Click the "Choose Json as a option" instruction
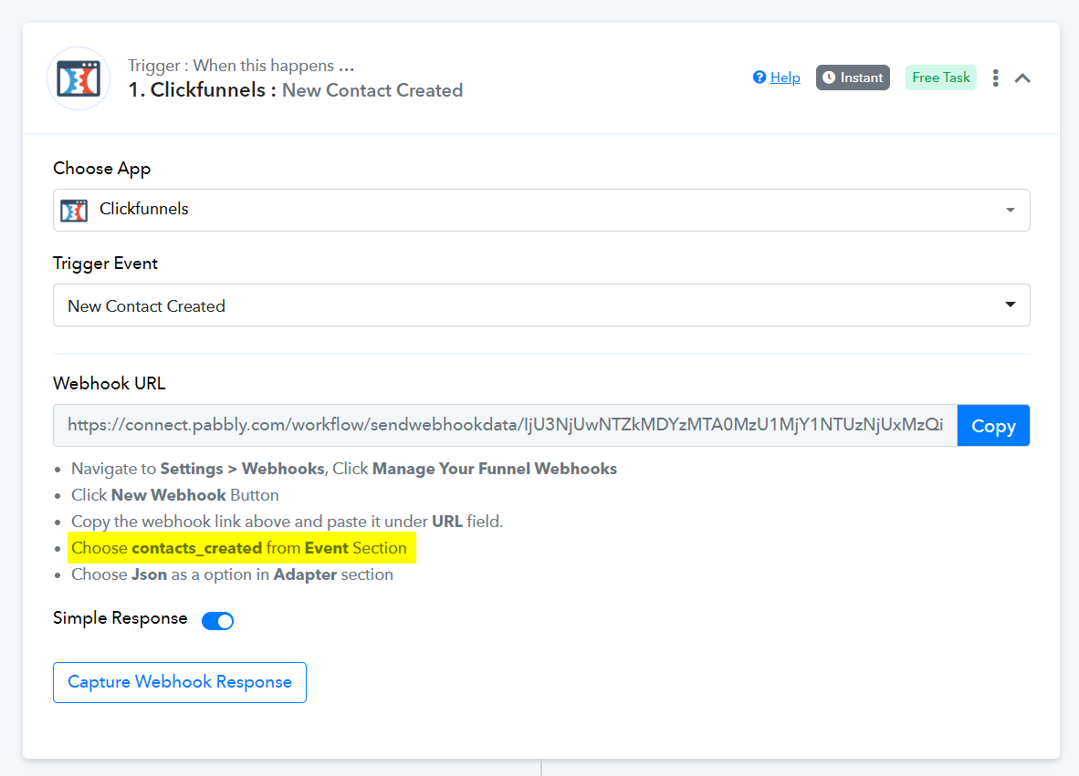The height and width of the screenshot is (776, 1079). [232, 574]
